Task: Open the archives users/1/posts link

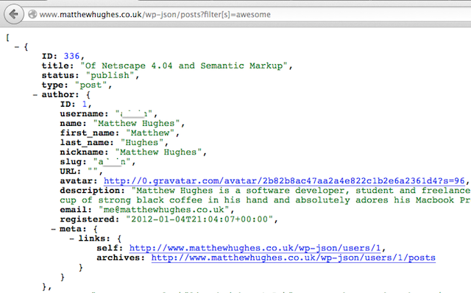Action: pos(293,258)
